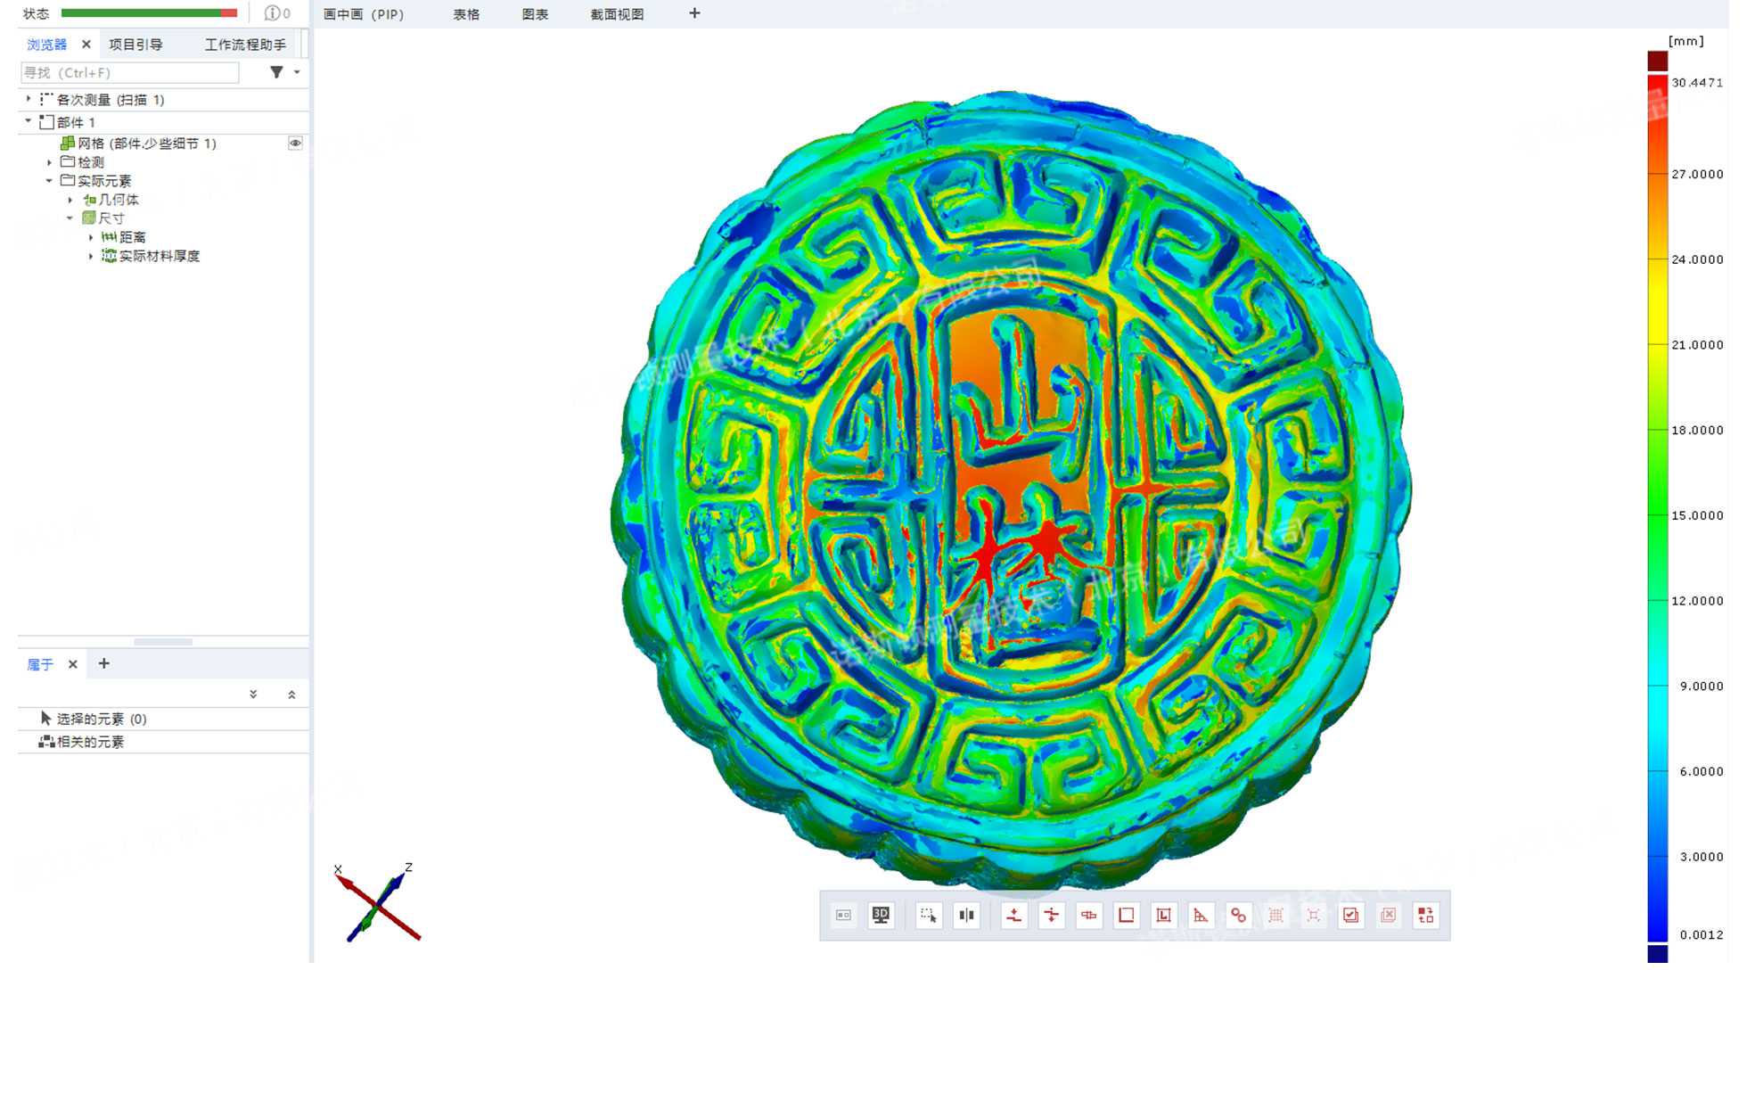Expand the 实际材料厚度 node arrow
Image resolution: width=1747 pixels, height=1110 pixels.
pos(91,256)
